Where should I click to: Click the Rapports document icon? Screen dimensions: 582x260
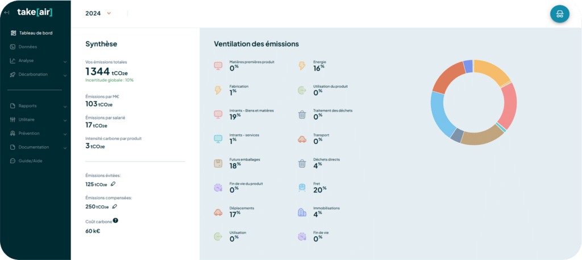coord(13,106)
